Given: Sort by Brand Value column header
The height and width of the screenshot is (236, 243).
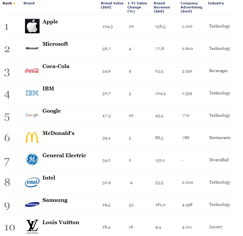Looking at the screenshot, I should [x=112, y=5].
